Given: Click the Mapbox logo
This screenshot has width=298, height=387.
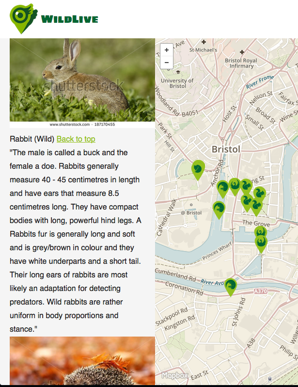Looking at the screenshot, I should coord(175,376).
